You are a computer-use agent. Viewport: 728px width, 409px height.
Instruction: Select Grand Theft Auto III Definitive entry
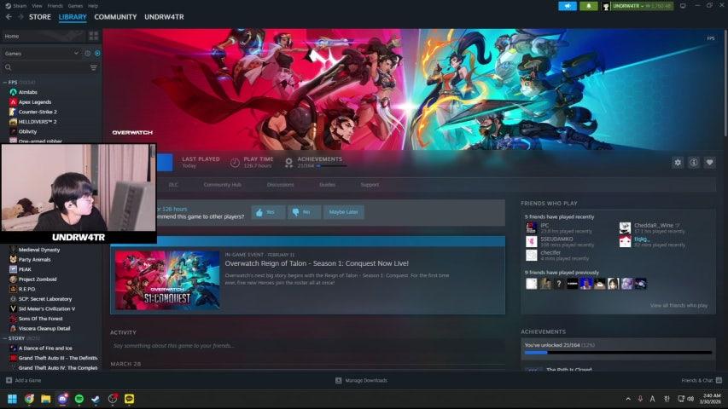click(57, 358)
